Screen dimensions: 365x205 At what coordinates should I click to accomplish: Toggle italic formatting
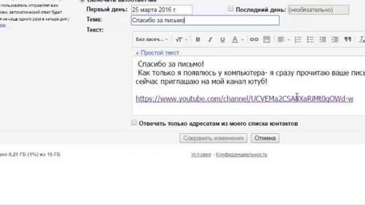tap(210, 39)
